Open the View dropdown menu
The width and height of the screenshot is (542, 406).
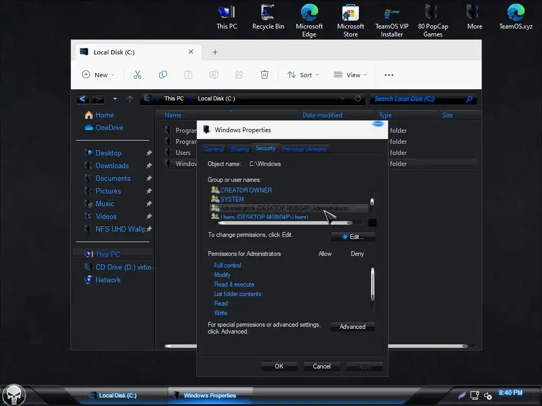tap(350, 75)
